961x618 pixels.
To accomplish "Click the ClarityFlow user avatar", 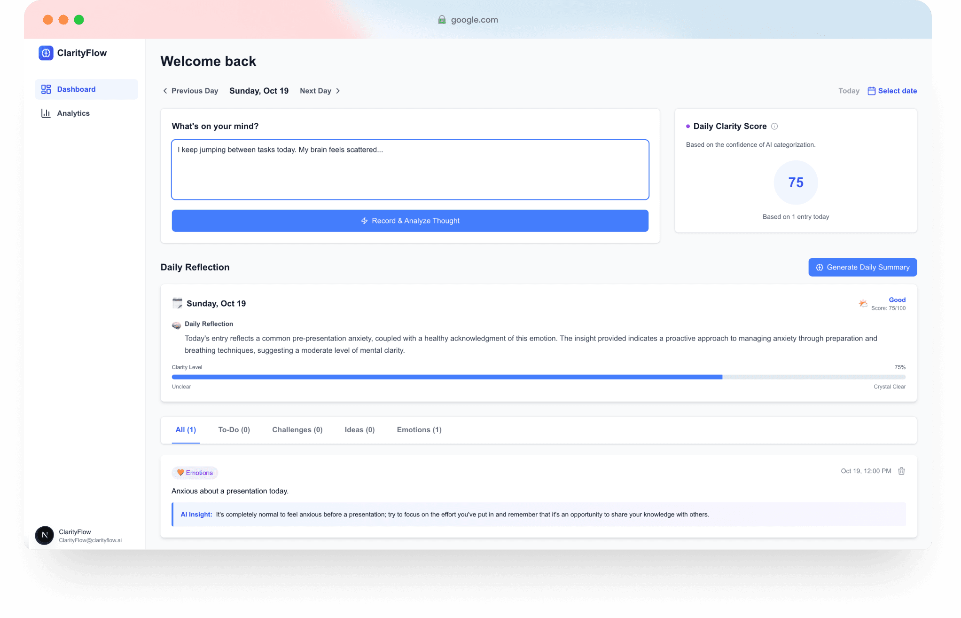I will pyautogui.click(x=44, y=535).
